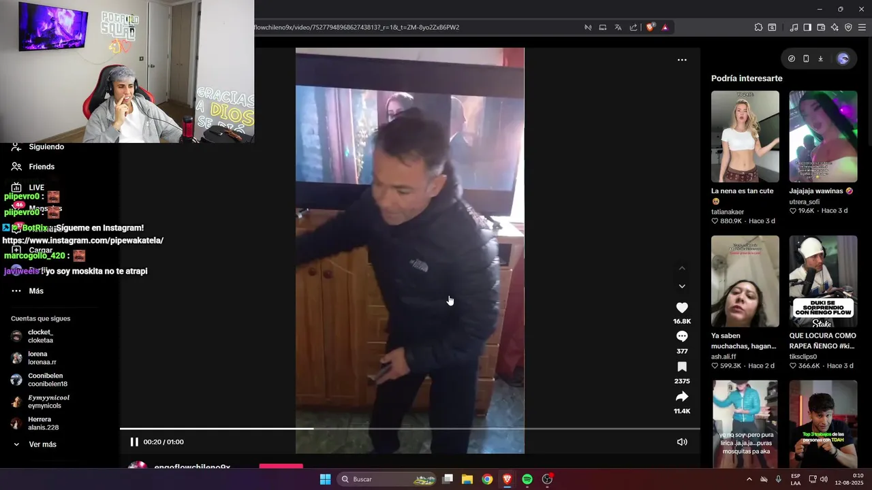Viewport: 872px width, 490px height.
Task: Open 'QUE LOCURA COMO RAPEA ÑENGO' thumbnail
Action: 823,281
